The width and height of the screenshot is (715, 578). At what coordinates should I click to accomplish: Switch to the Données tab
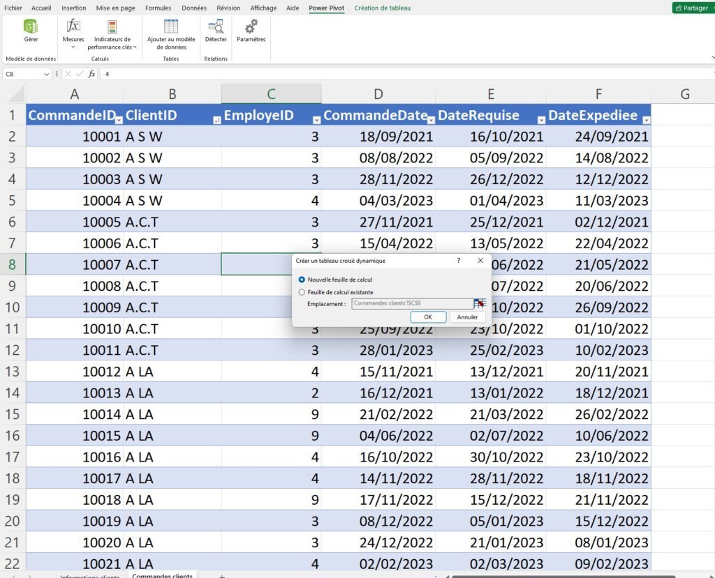(194, 8)
